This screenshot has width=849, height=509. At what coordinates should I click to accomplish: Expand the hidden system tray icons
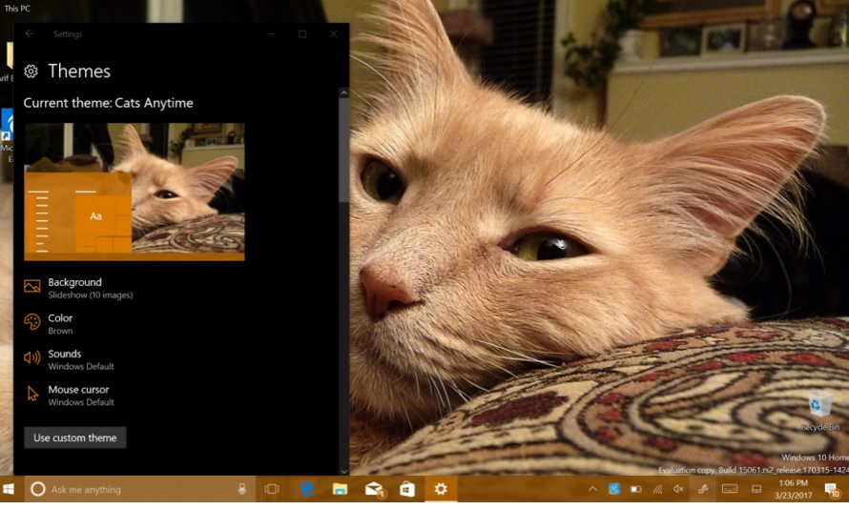pyautogui.click(x=592, y=489)
